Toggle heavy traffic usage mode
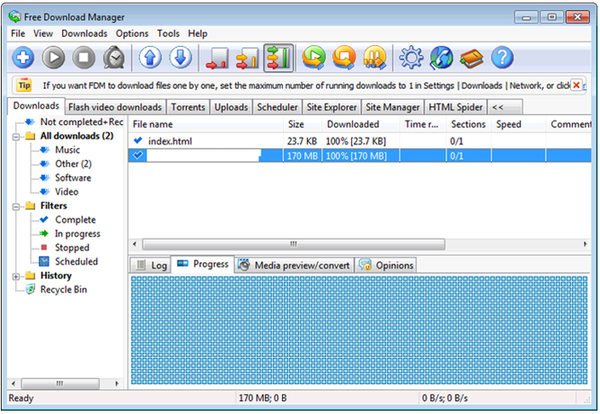The width and height of the screenshot is (600, 414). [278, 58]
